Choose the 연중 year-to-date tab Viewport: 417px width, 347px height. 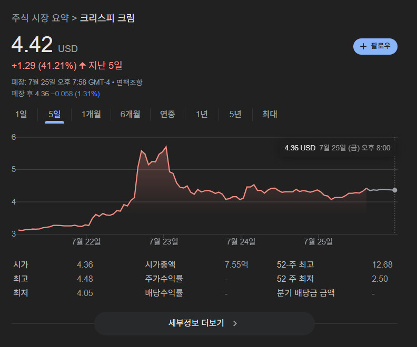pyautogui.click(x=167, y=114)
